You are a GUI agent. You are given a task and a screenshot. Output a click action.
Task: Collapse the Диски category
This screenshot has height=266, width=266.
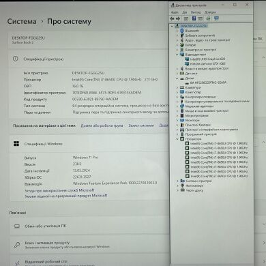(177, 78)
